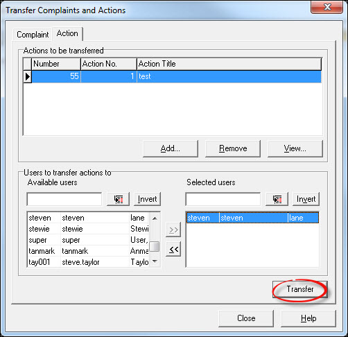Open Help for this dialog

click(308, 318)
